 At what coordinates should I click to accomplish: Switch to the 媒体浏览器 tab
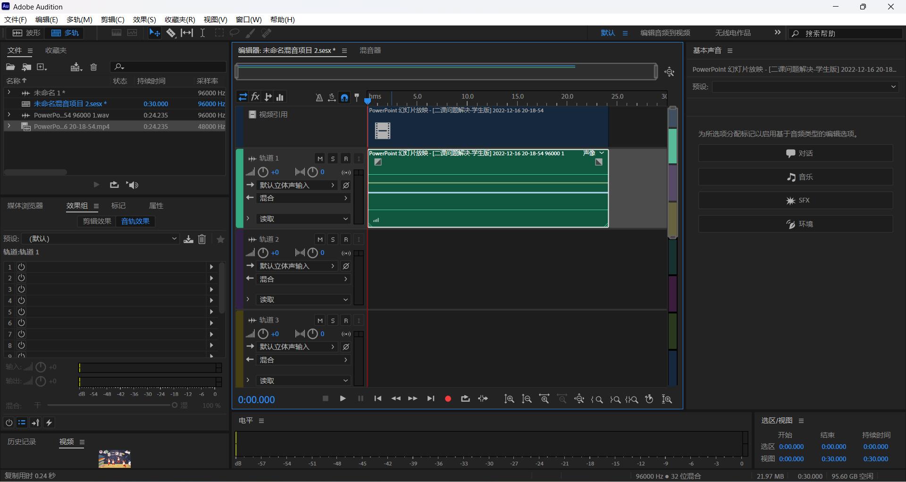pos(25,206)
